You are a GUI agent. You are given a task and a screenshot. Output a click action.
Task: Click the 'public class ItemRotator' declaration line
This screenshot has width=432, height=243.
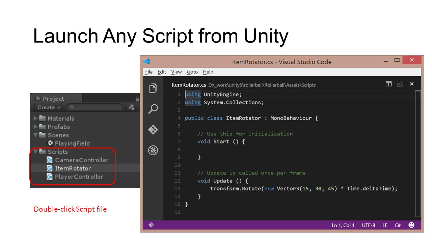[x=251, y=118]
